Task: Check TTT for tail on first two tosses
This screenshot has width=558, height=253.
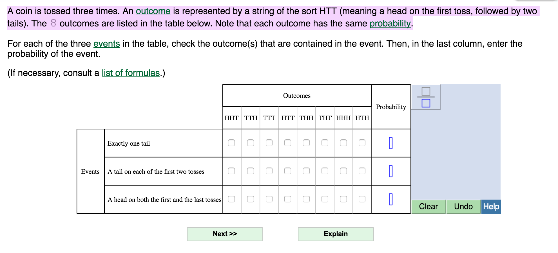Action: coord(269,171)
